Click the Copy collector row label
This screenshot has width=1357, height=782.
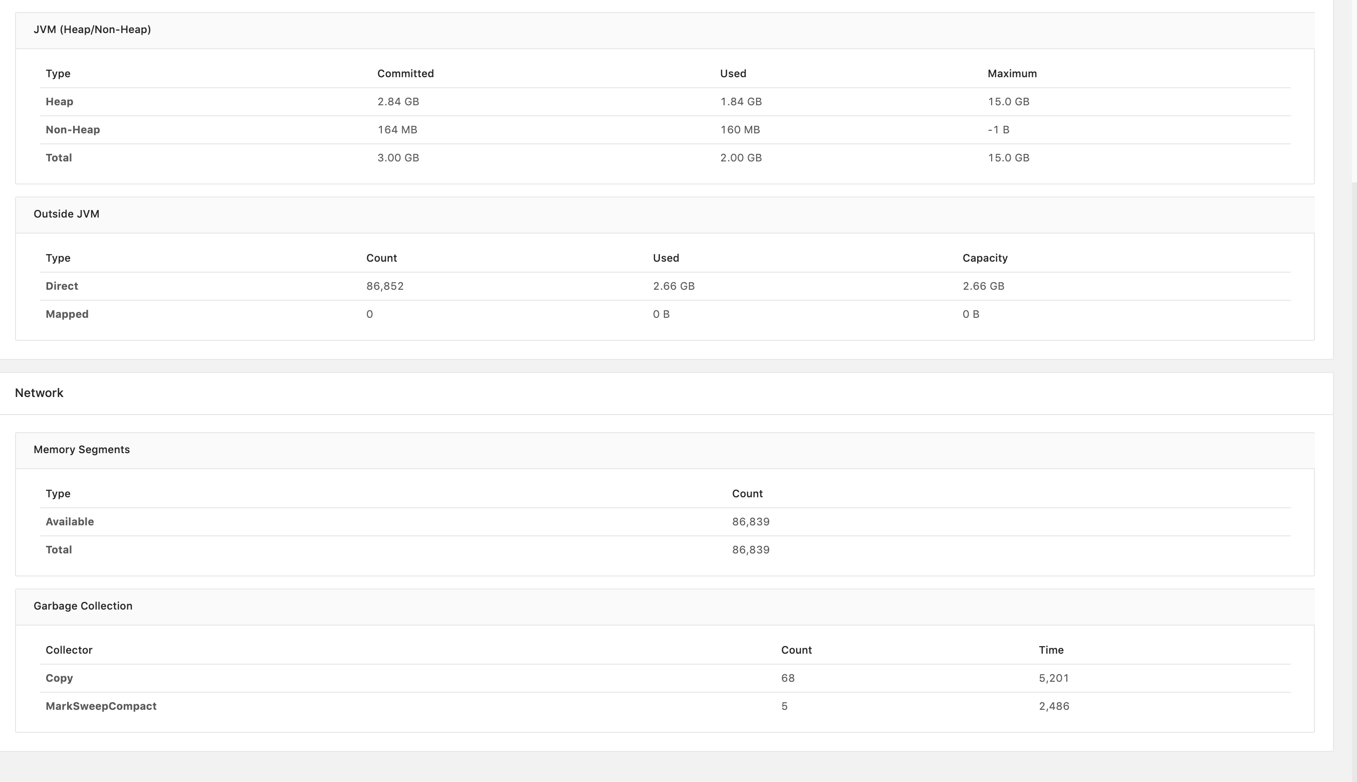(59, 678)
